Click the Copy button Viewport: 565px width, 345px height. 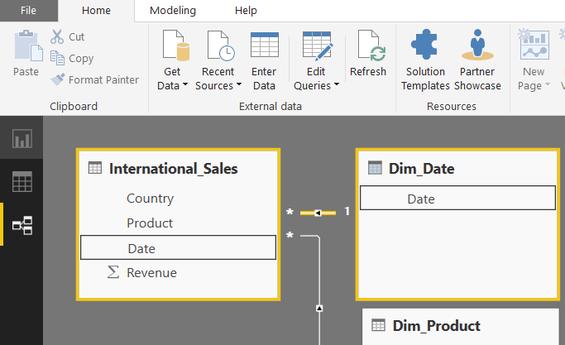point(72,59)
